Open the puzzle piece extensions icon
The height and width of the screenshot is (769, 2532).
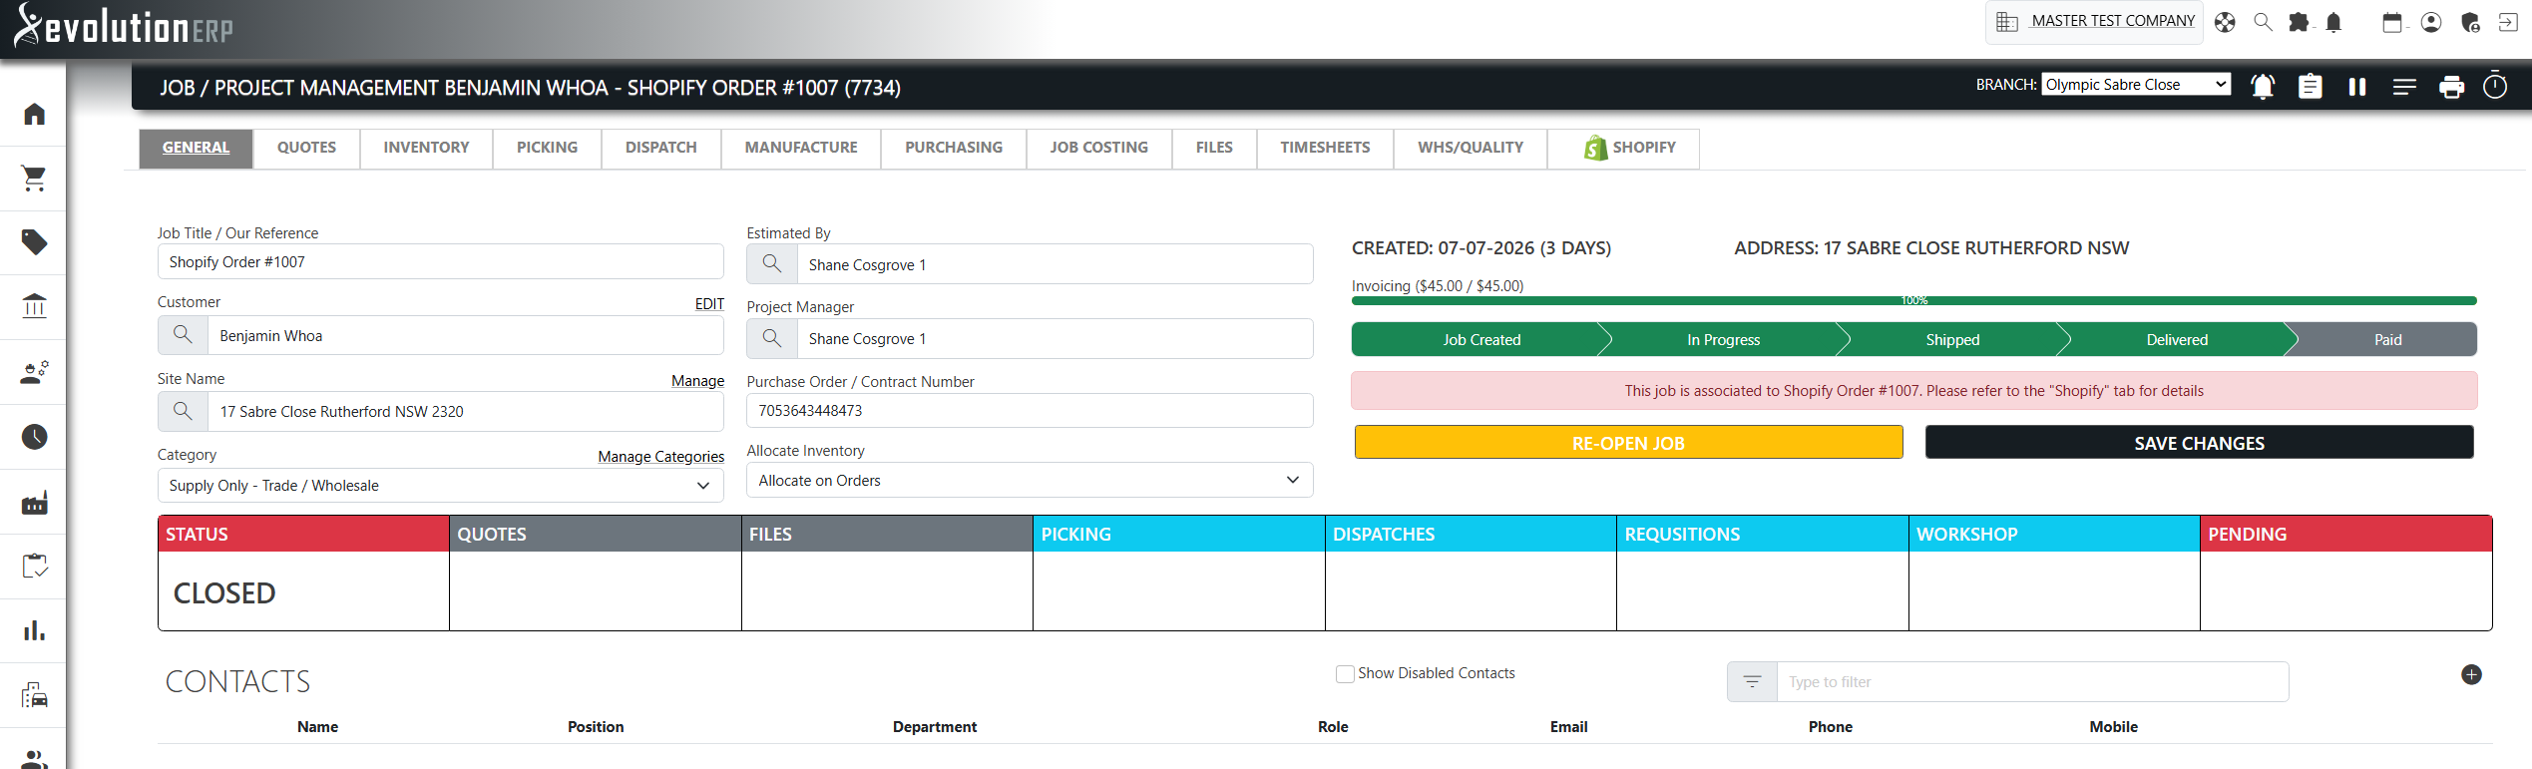coord(2299,22)
